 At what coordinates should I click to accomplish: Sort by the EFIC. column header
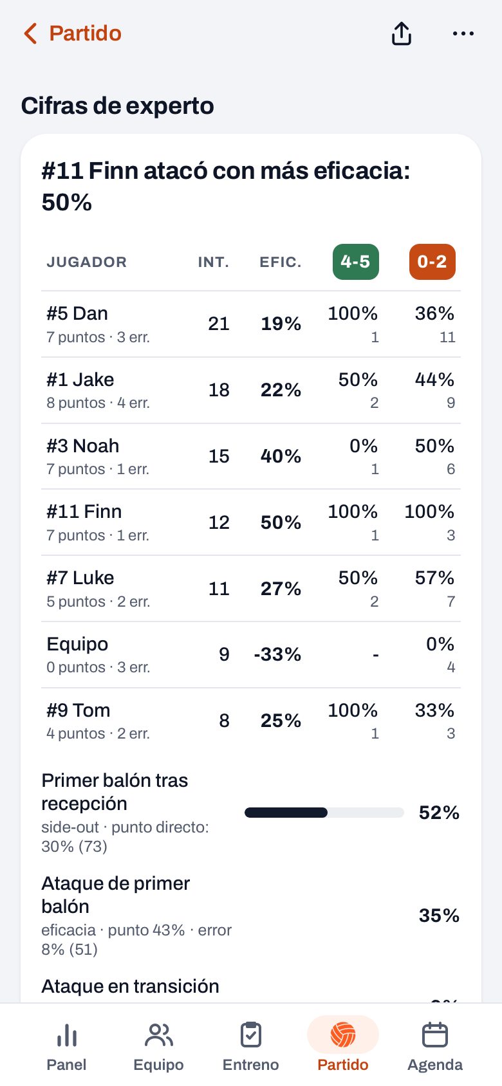281,262
